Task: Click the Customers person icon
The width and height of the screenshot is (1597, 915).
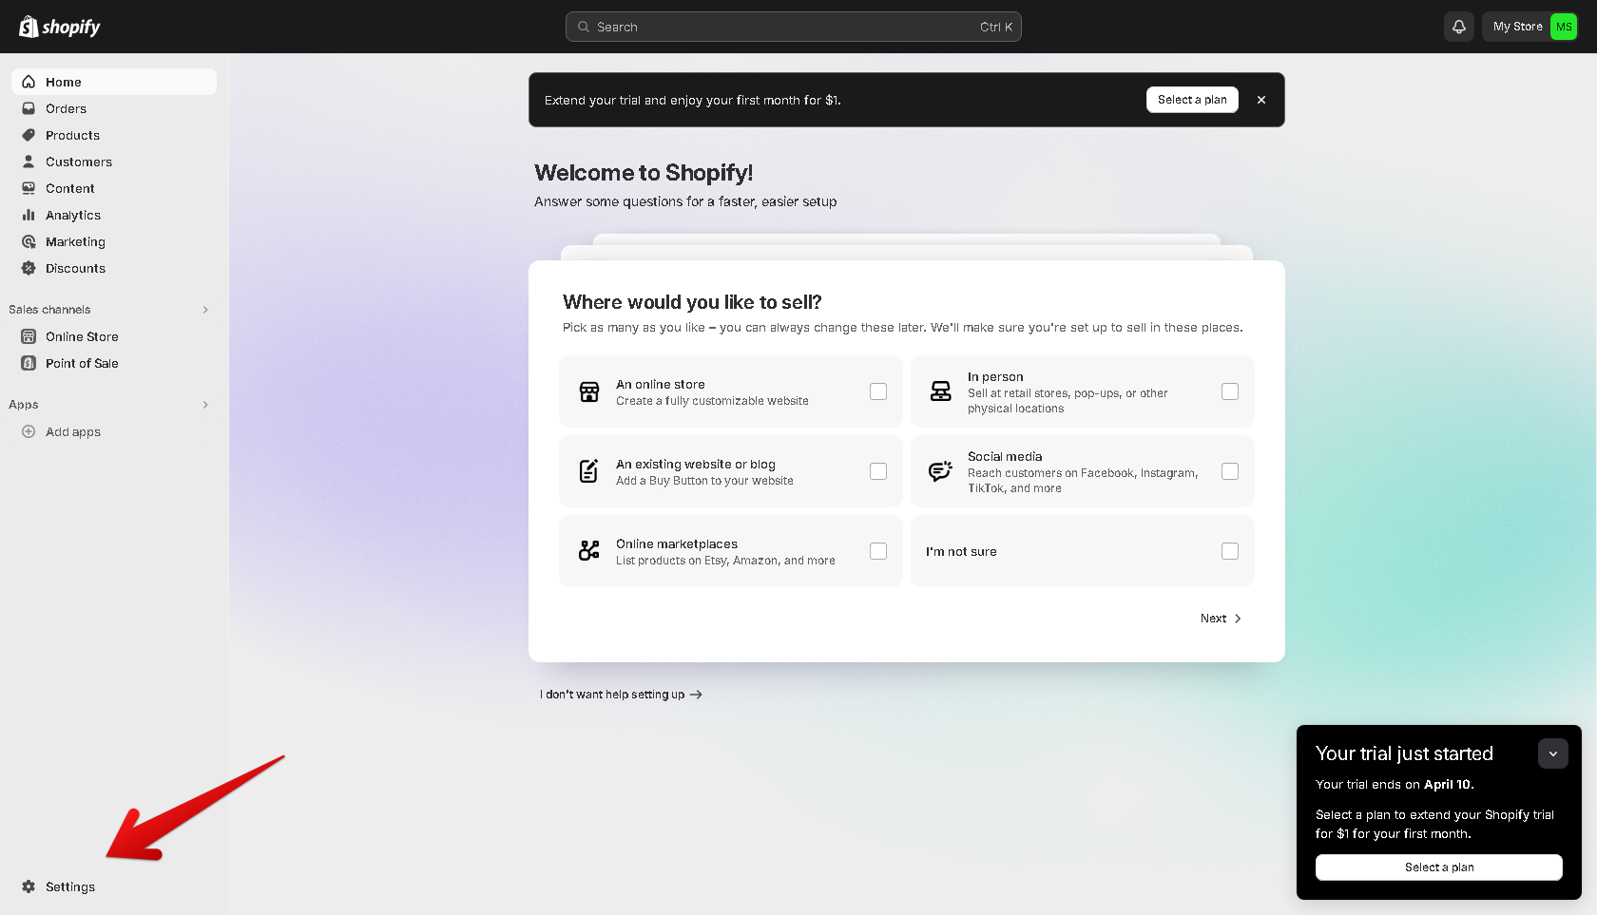Action: [x=29, y=162]
